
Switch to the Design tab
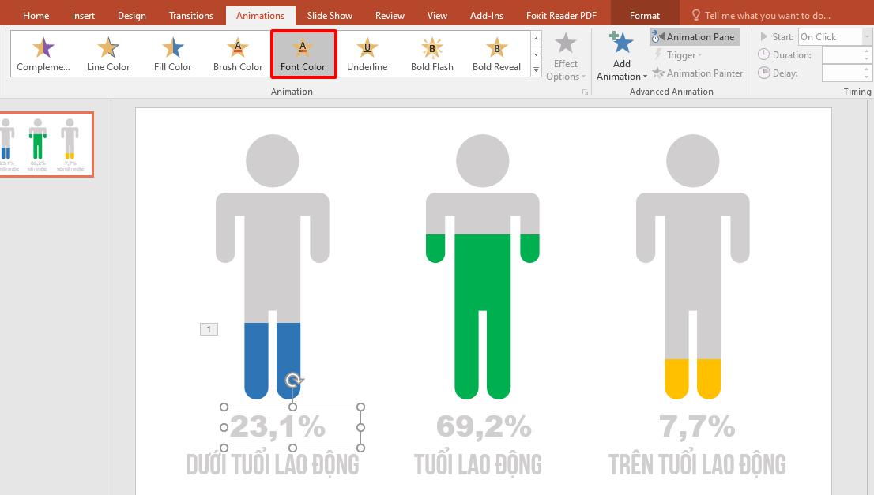pos(131,16)
